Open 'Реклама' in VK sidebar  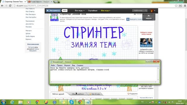coord(29,27)
